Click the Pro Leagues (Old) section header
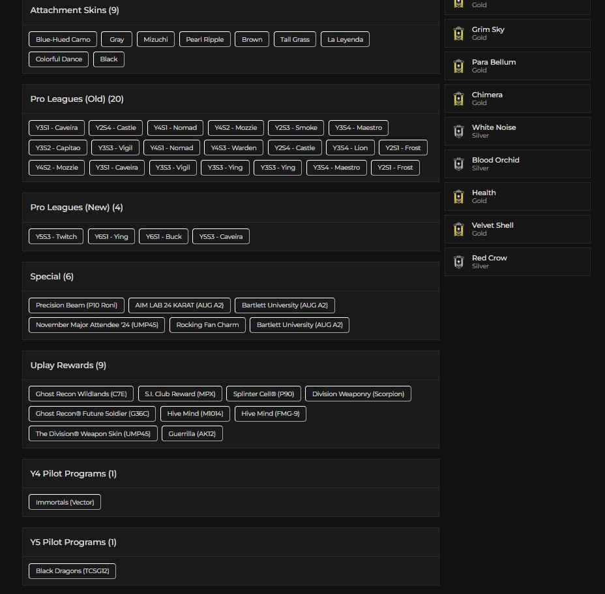The width and height of the screenshot is (605, 594). [77, 99]
